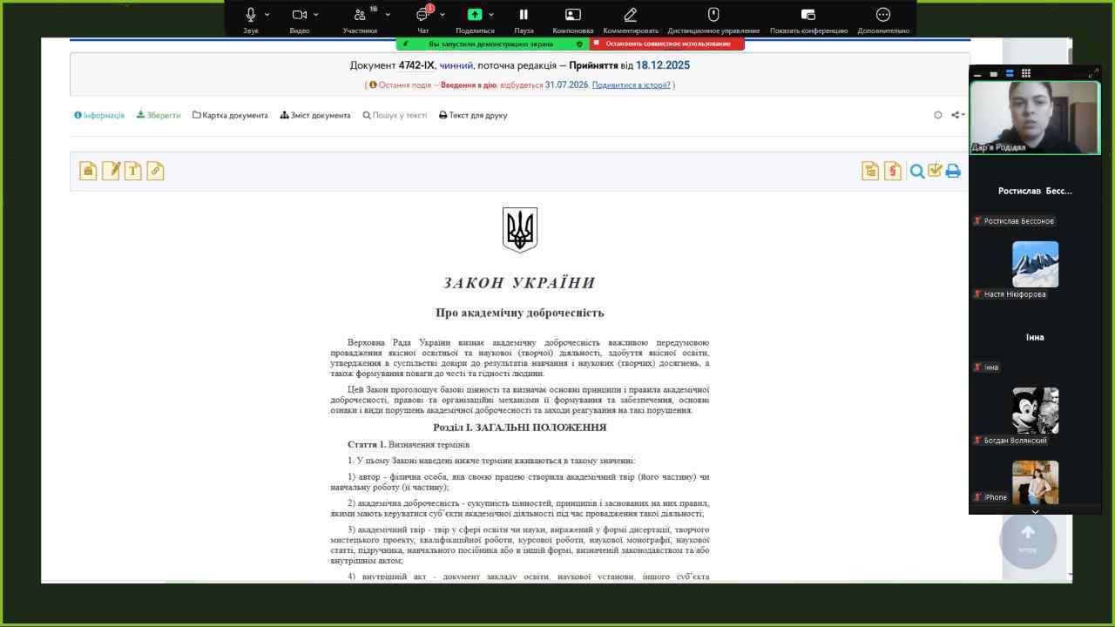Click the share icon above the document toolbar
1115x627 pixels.
(x=956, y=115)
